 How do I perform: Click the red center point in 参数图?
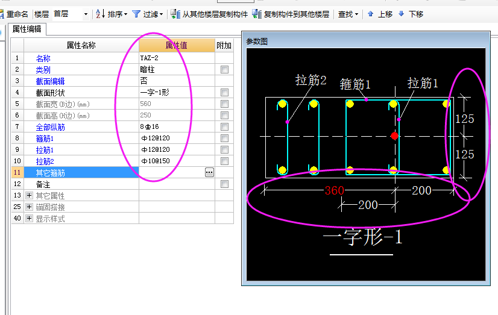pyautogui.click(x=394, y=136)
